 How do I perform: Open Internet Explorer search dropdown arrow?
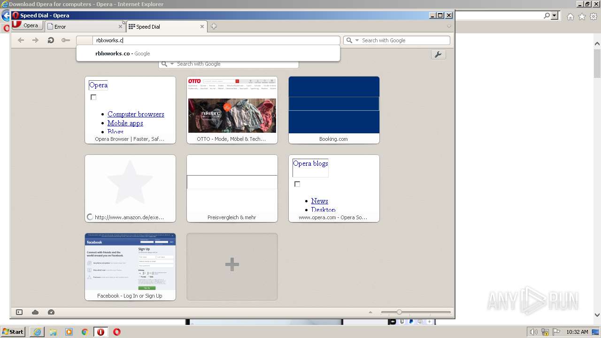tap(555, 15)
